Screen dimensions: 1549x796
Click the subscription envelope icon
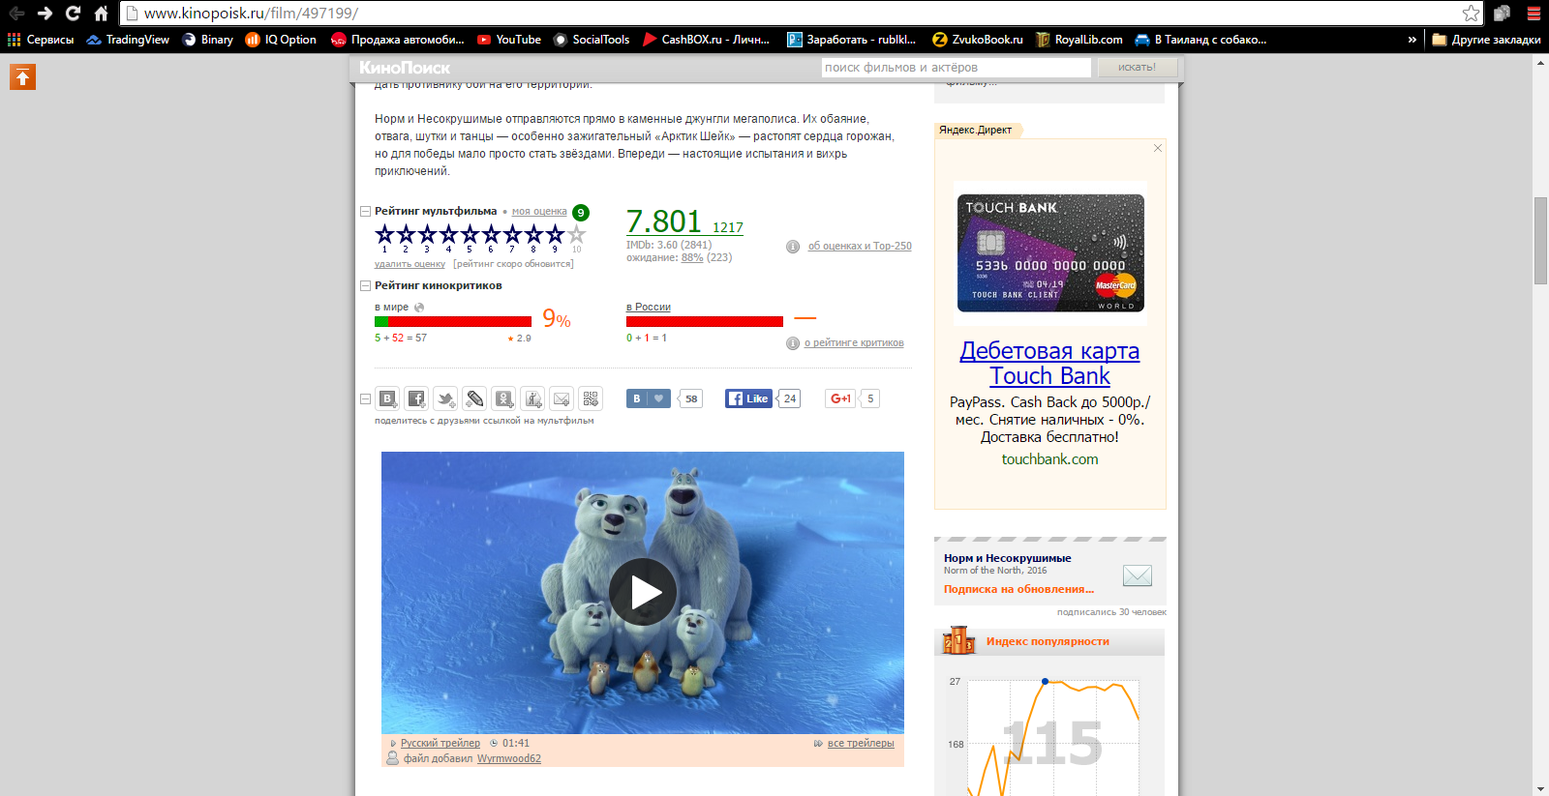click(1137, 575)
